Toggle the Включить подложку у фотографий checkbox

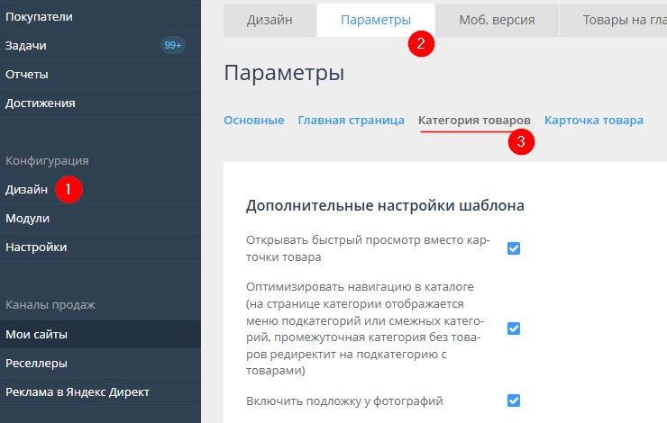click(514, 400)
